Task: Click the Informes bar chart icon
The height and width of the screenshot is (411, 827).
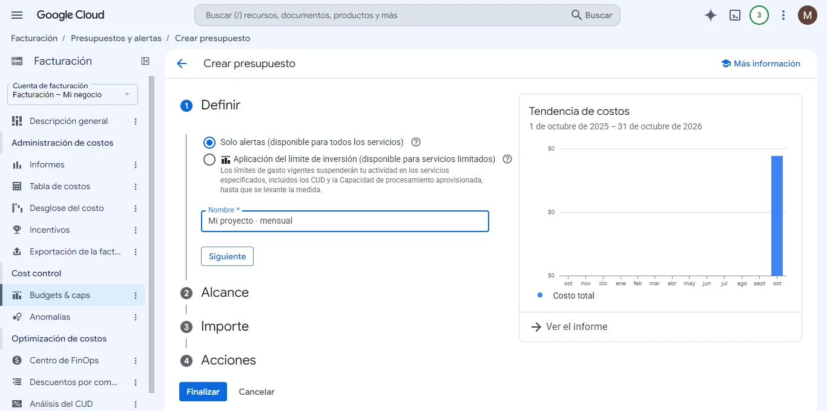Action: (x=17, y=164)
